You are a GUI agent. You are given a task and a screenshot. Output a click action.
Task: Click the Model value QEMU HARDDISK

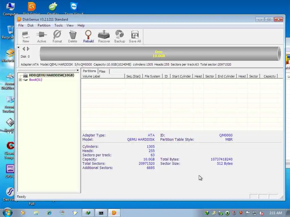141,140
